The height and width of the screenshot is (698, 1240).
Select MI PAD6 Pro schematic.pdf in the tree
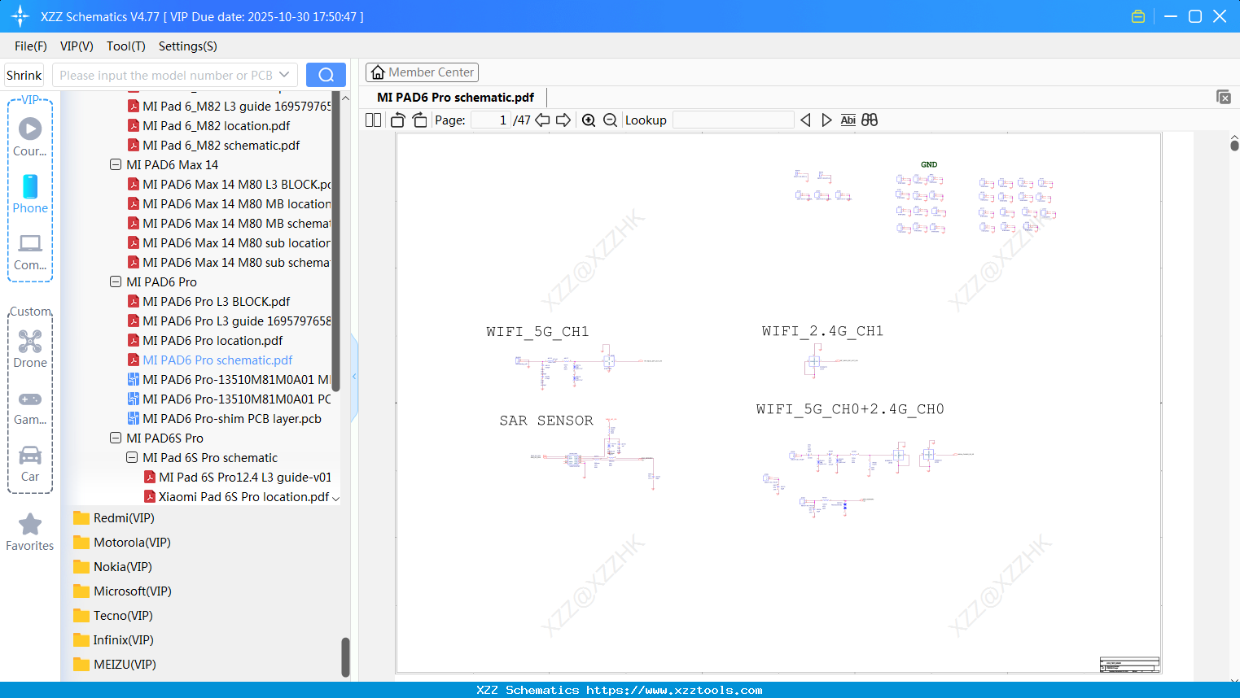[217, 360]
